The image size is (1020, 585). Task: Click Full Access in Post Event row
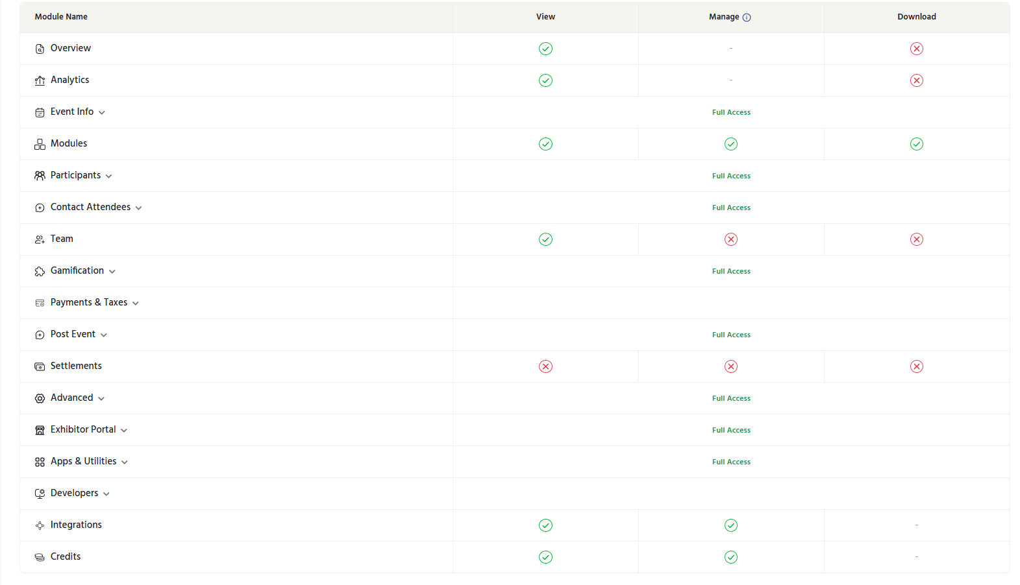(x=731, y=335)
